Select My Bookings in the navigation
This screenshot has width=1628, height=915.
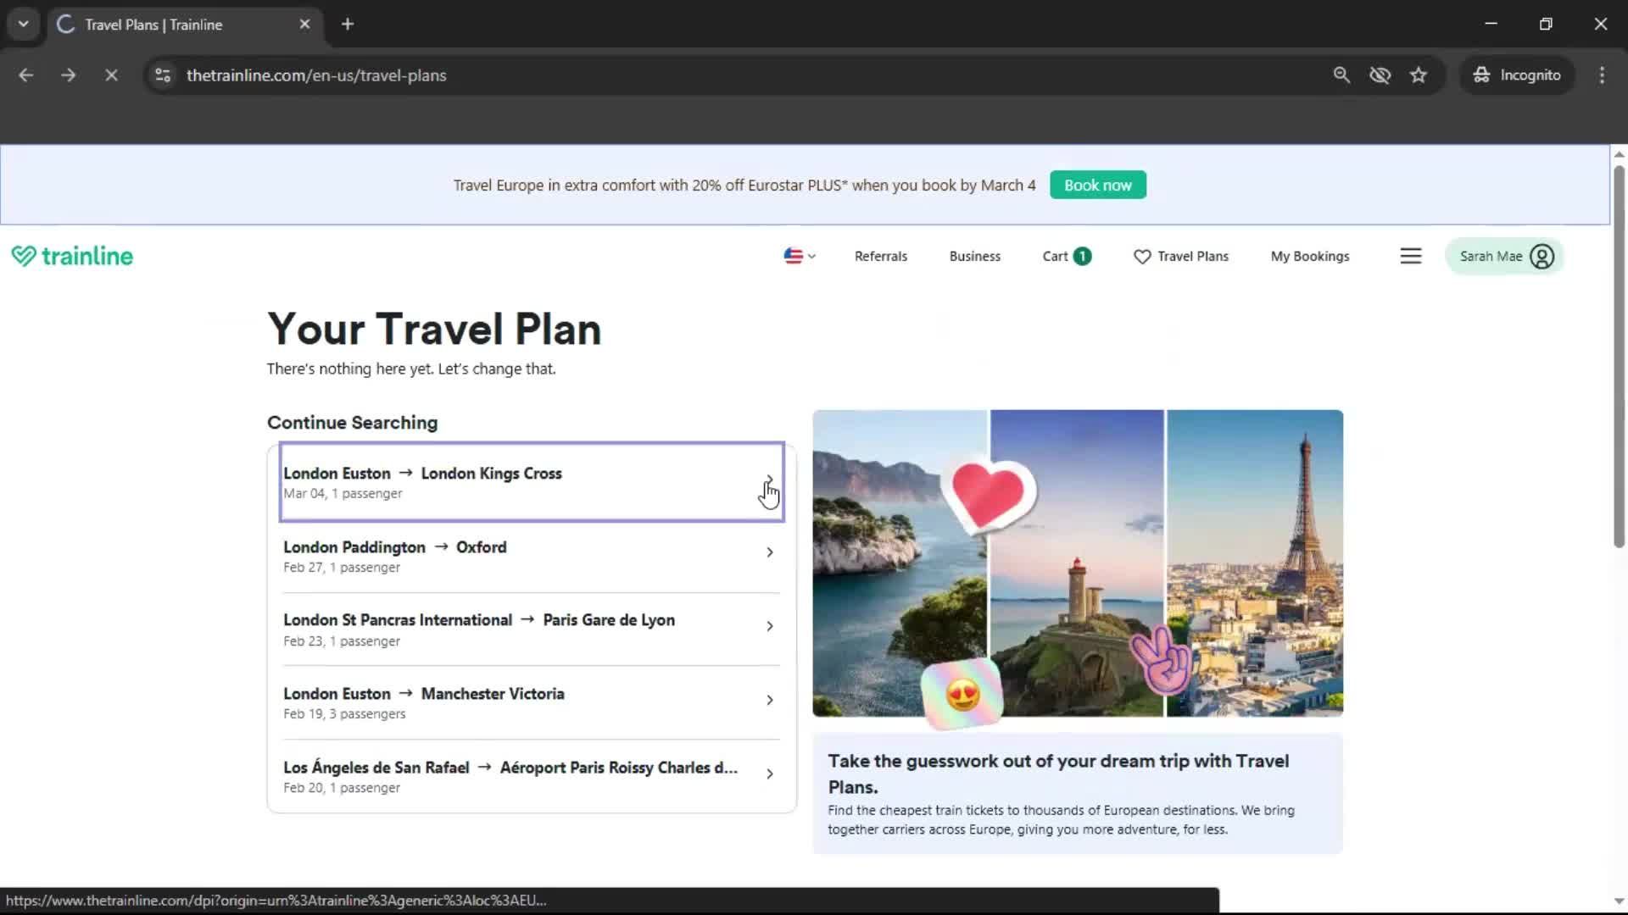[1310, 256]
